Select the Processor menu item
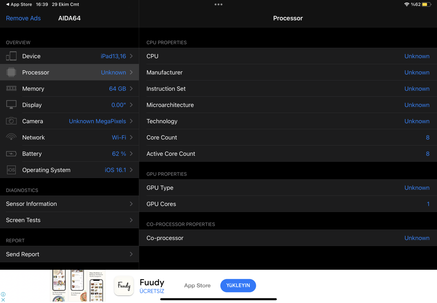Image resolution: width=437 pixels, height=303 pixels. (69, 72)
